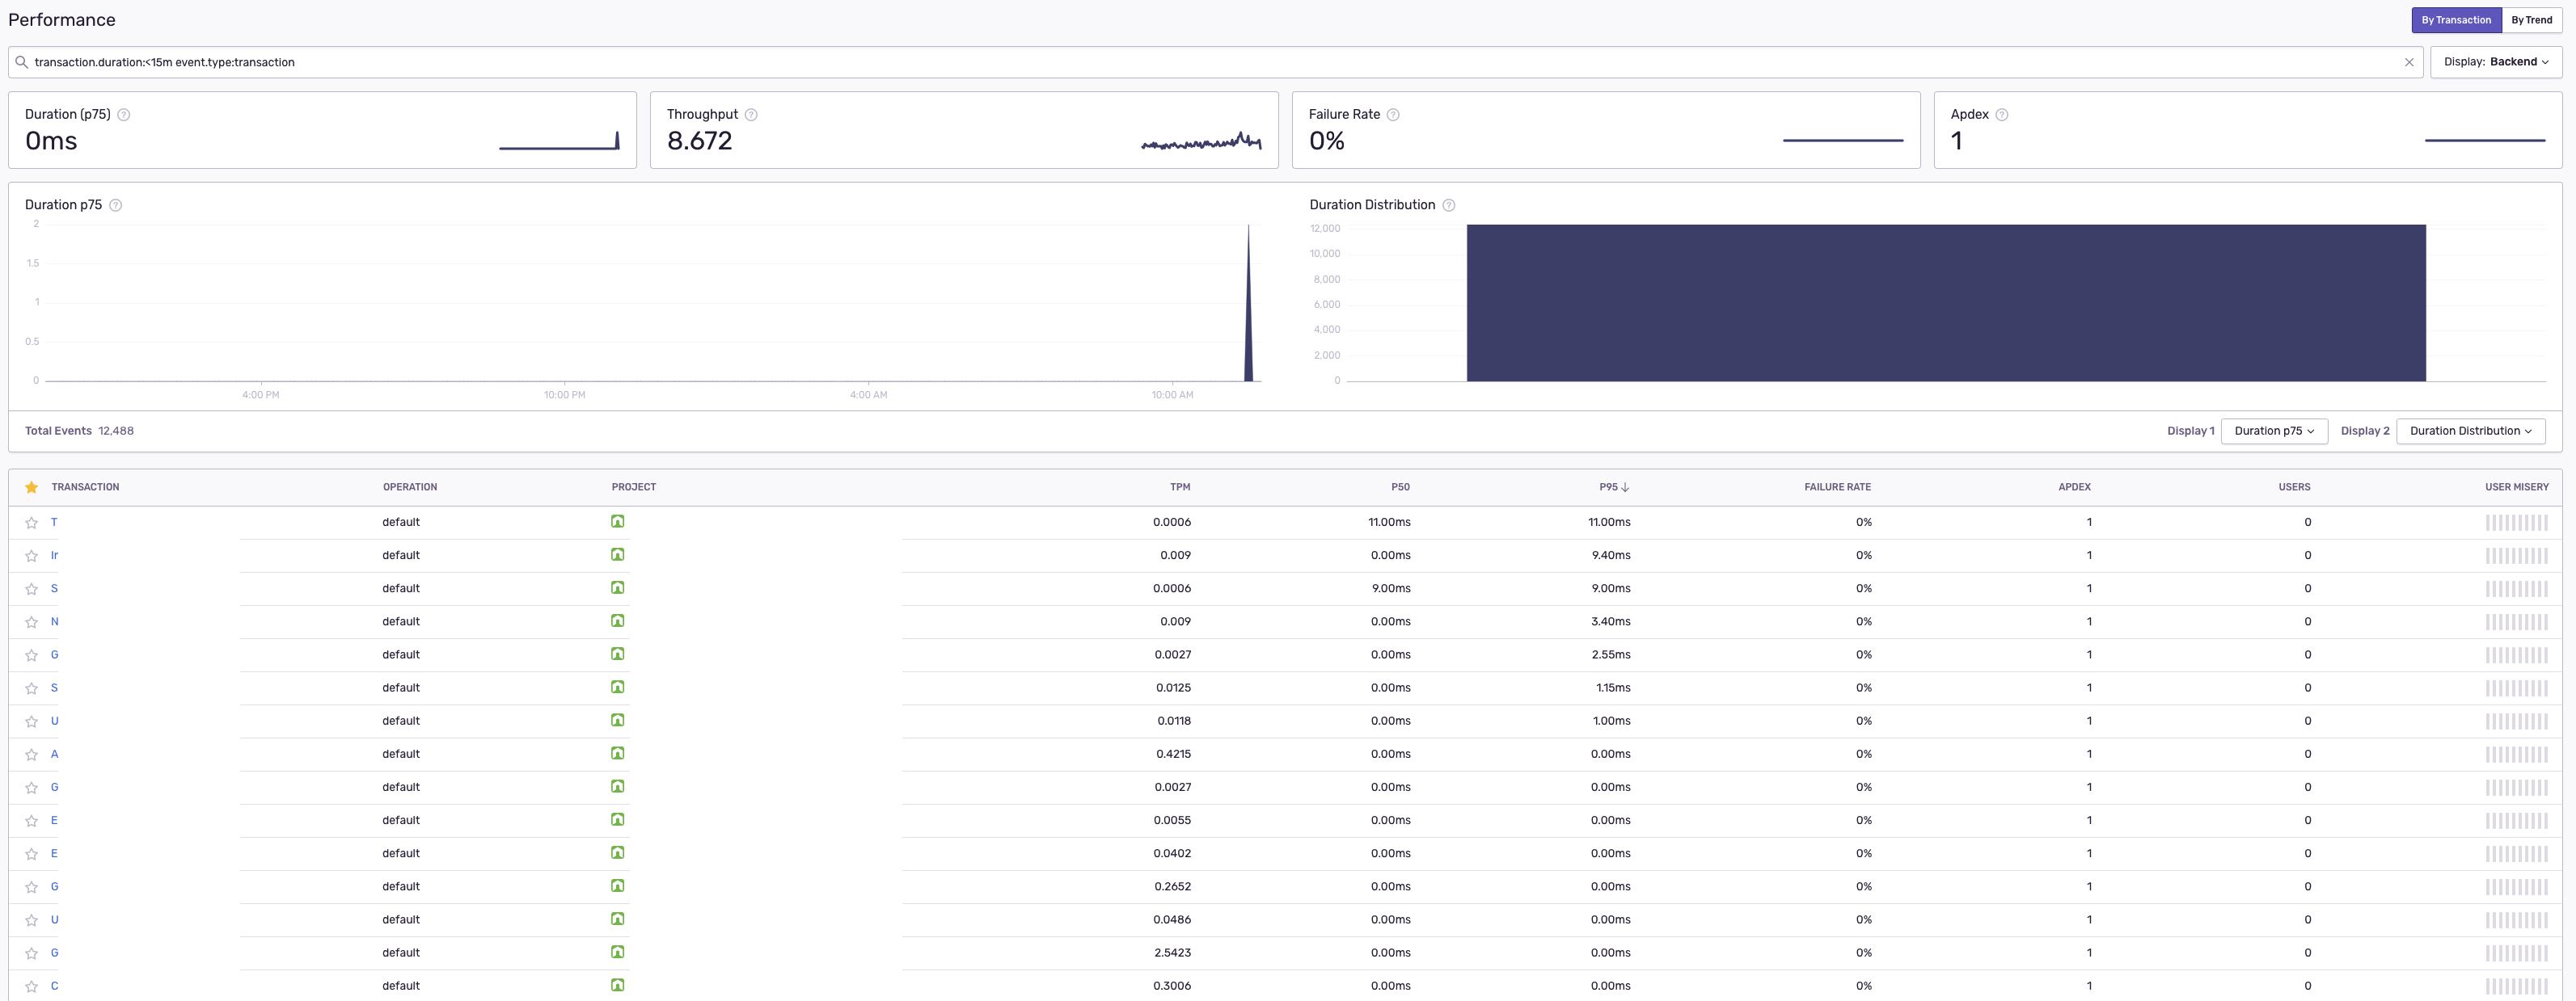Screen dimensions: 2576x1001
Task: Star the N transaction row
Action: (32, 621)
